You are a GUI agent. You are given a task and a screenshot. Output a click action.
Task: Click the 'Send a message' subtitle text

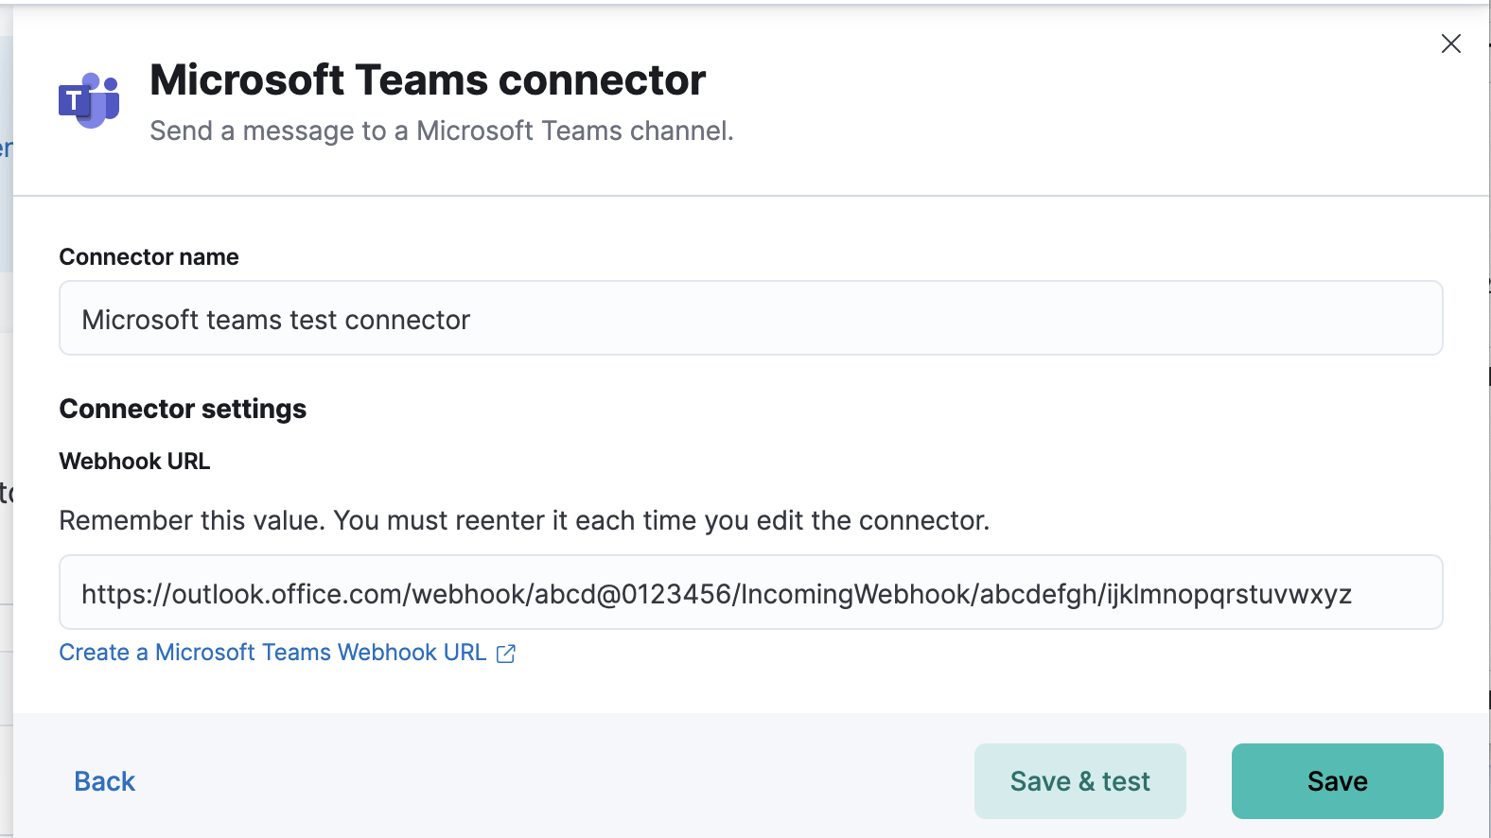point(442,131)
